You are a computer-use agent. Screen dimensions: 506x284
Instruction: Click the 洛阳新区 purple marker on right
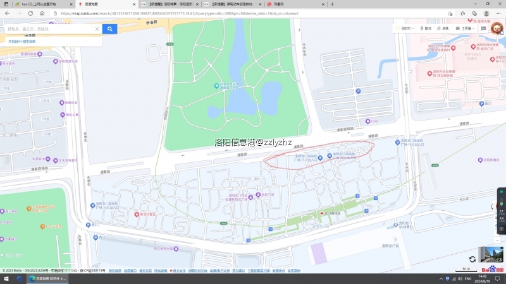pyautogui.click(x=480, y=160)
